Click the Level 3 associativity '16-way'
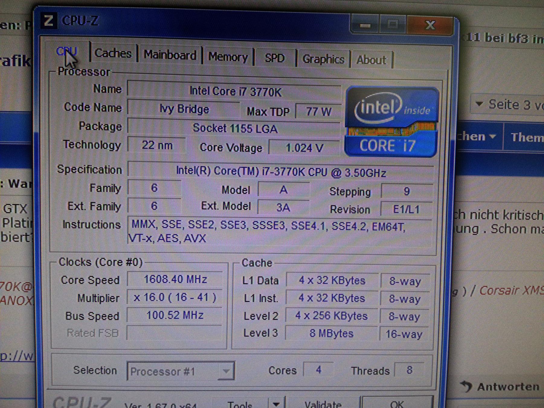The image size is (544, 408). pyautogui.click(x=404, y=334)
